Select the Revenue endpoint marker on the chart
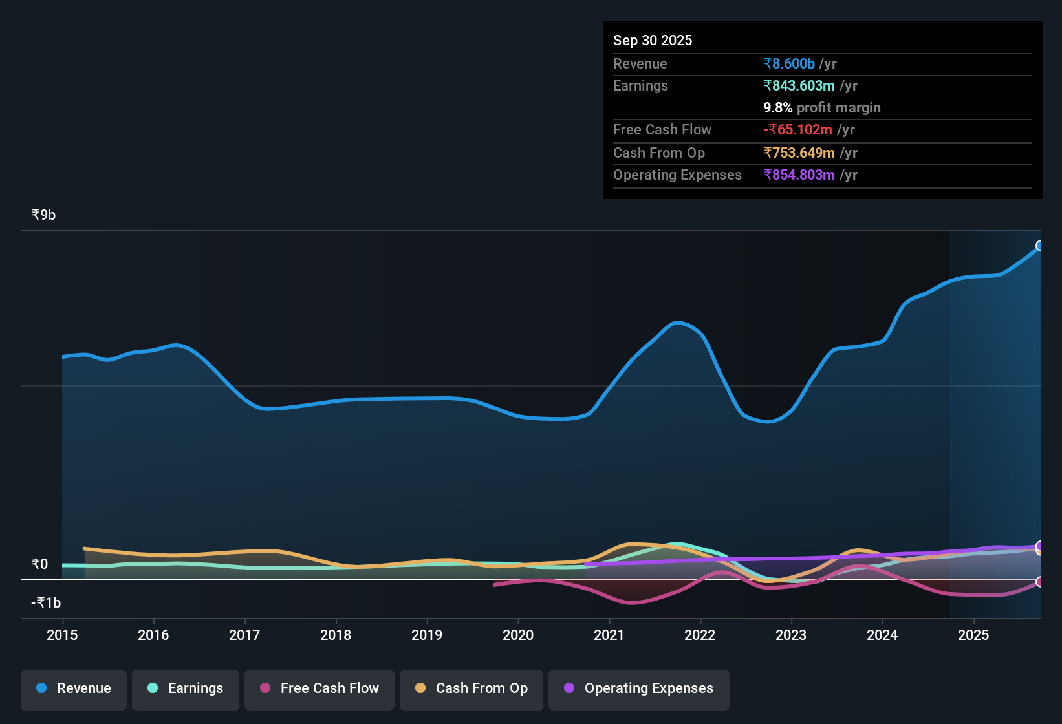1062x724 pixels. tap(1040, 246)
